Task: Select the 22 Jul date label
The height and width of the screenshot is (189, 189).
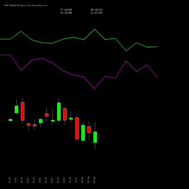Action: [x=34, y=180]
